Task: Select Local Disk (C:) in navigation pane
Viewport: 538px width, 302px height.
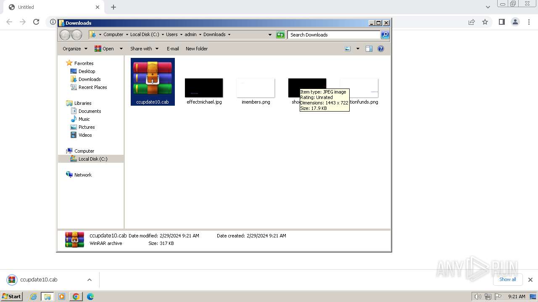Action: (92, 159)
